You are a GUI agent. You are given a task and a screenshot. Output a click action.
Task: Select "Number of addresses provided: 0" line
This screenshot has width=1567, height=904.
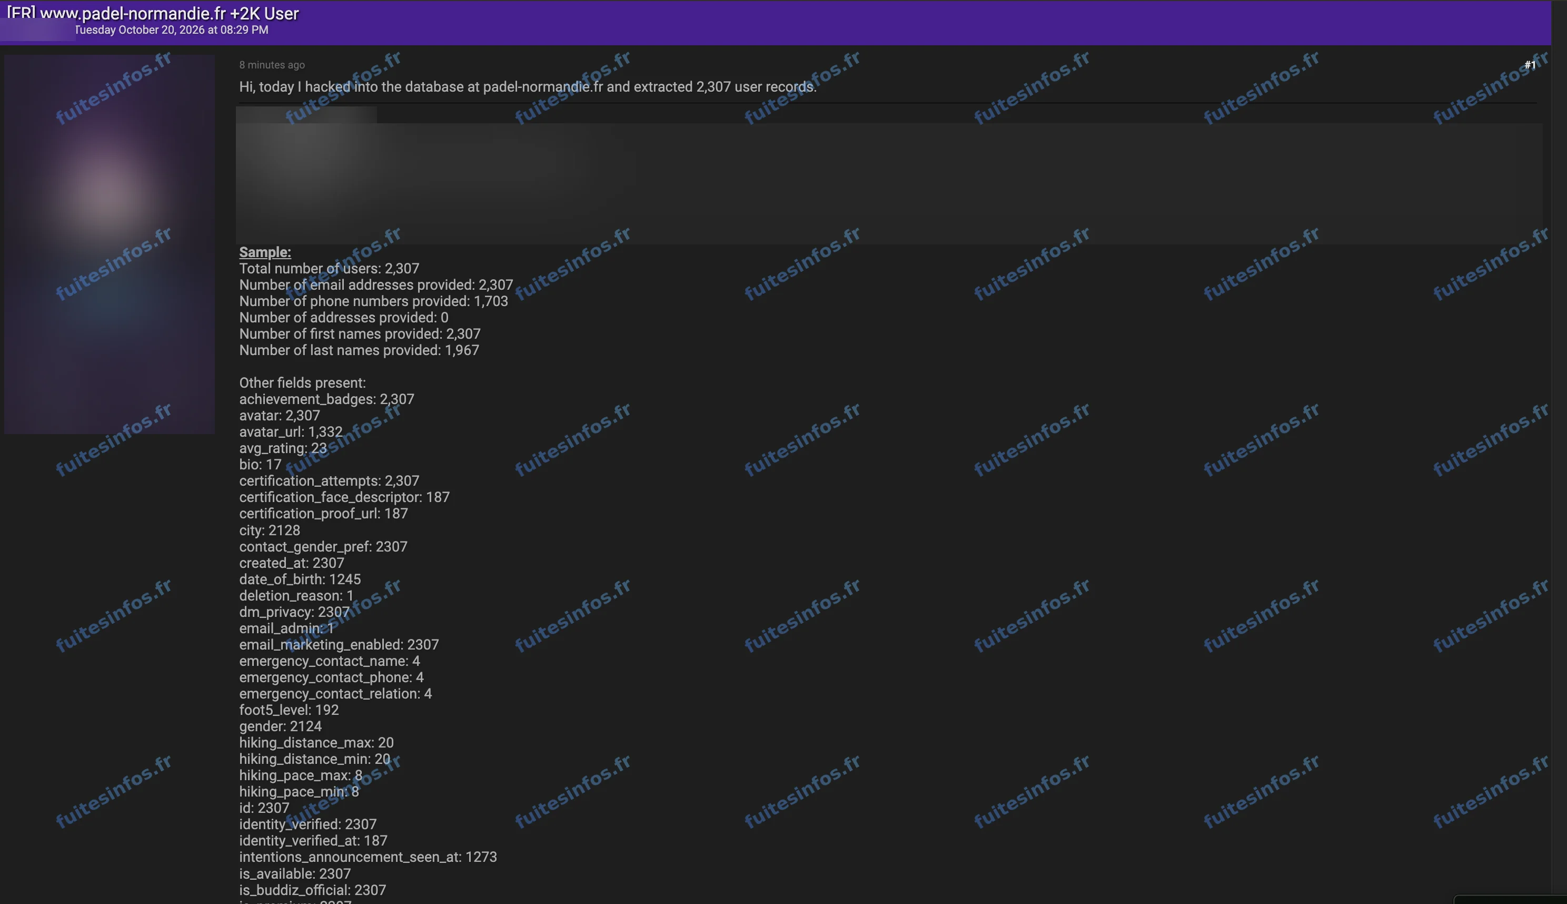point(344,317)
